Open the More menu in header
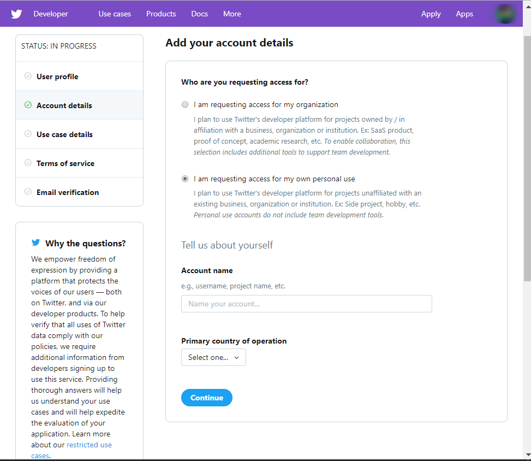 click(232, 14)
